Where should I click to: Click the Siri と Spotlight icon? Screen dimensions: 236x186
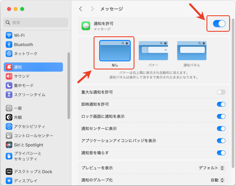pos(9,145)
